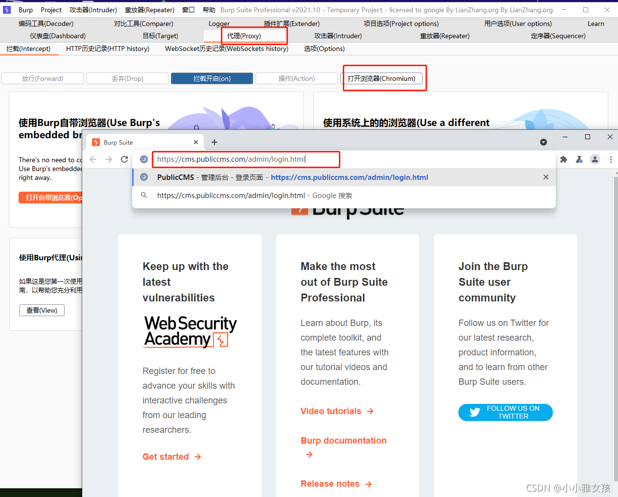Image resolution: width=618 pixels, height=497 pixels.
Task: Open the Burp documentation link
Action: point(344,447)
